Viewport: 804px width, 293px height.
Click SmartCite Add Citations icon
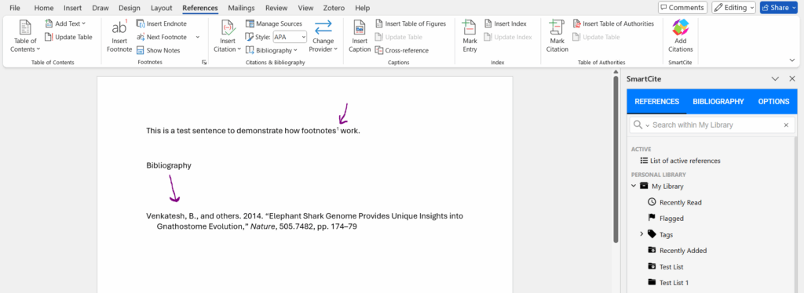coord(681,27)
